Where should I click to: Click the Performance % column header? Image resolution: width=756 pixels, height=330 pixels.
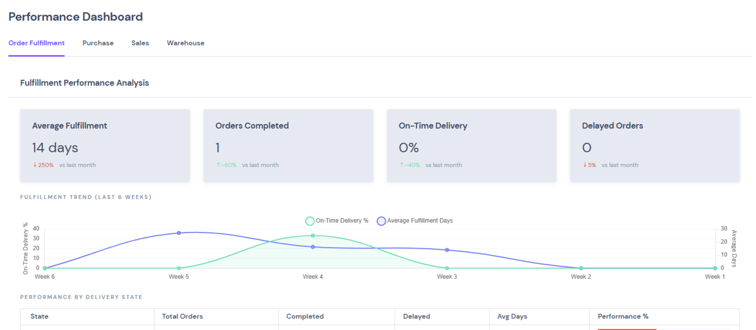click(623, 317)
